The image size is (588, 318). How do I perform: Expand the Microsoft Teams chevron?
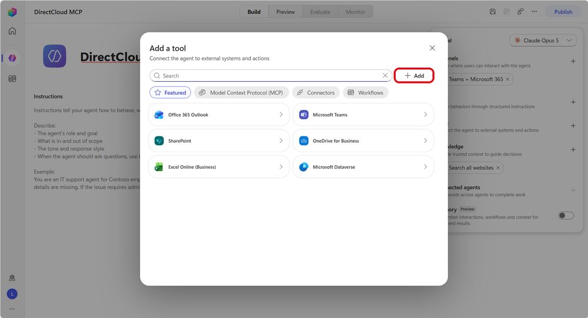[x=425, y=115]
